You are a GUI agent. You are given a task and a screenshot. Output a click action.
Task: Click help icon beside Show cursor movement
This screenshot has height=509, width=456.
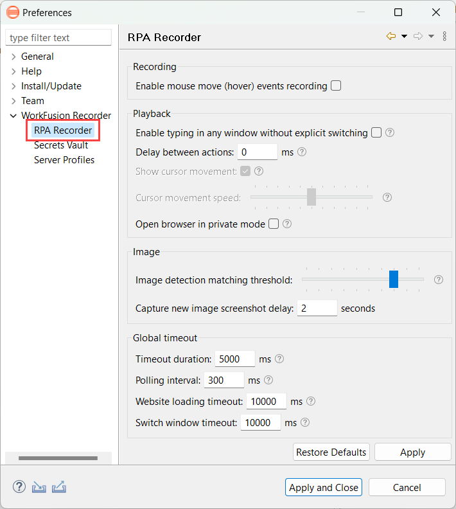[x=258, y=171]
